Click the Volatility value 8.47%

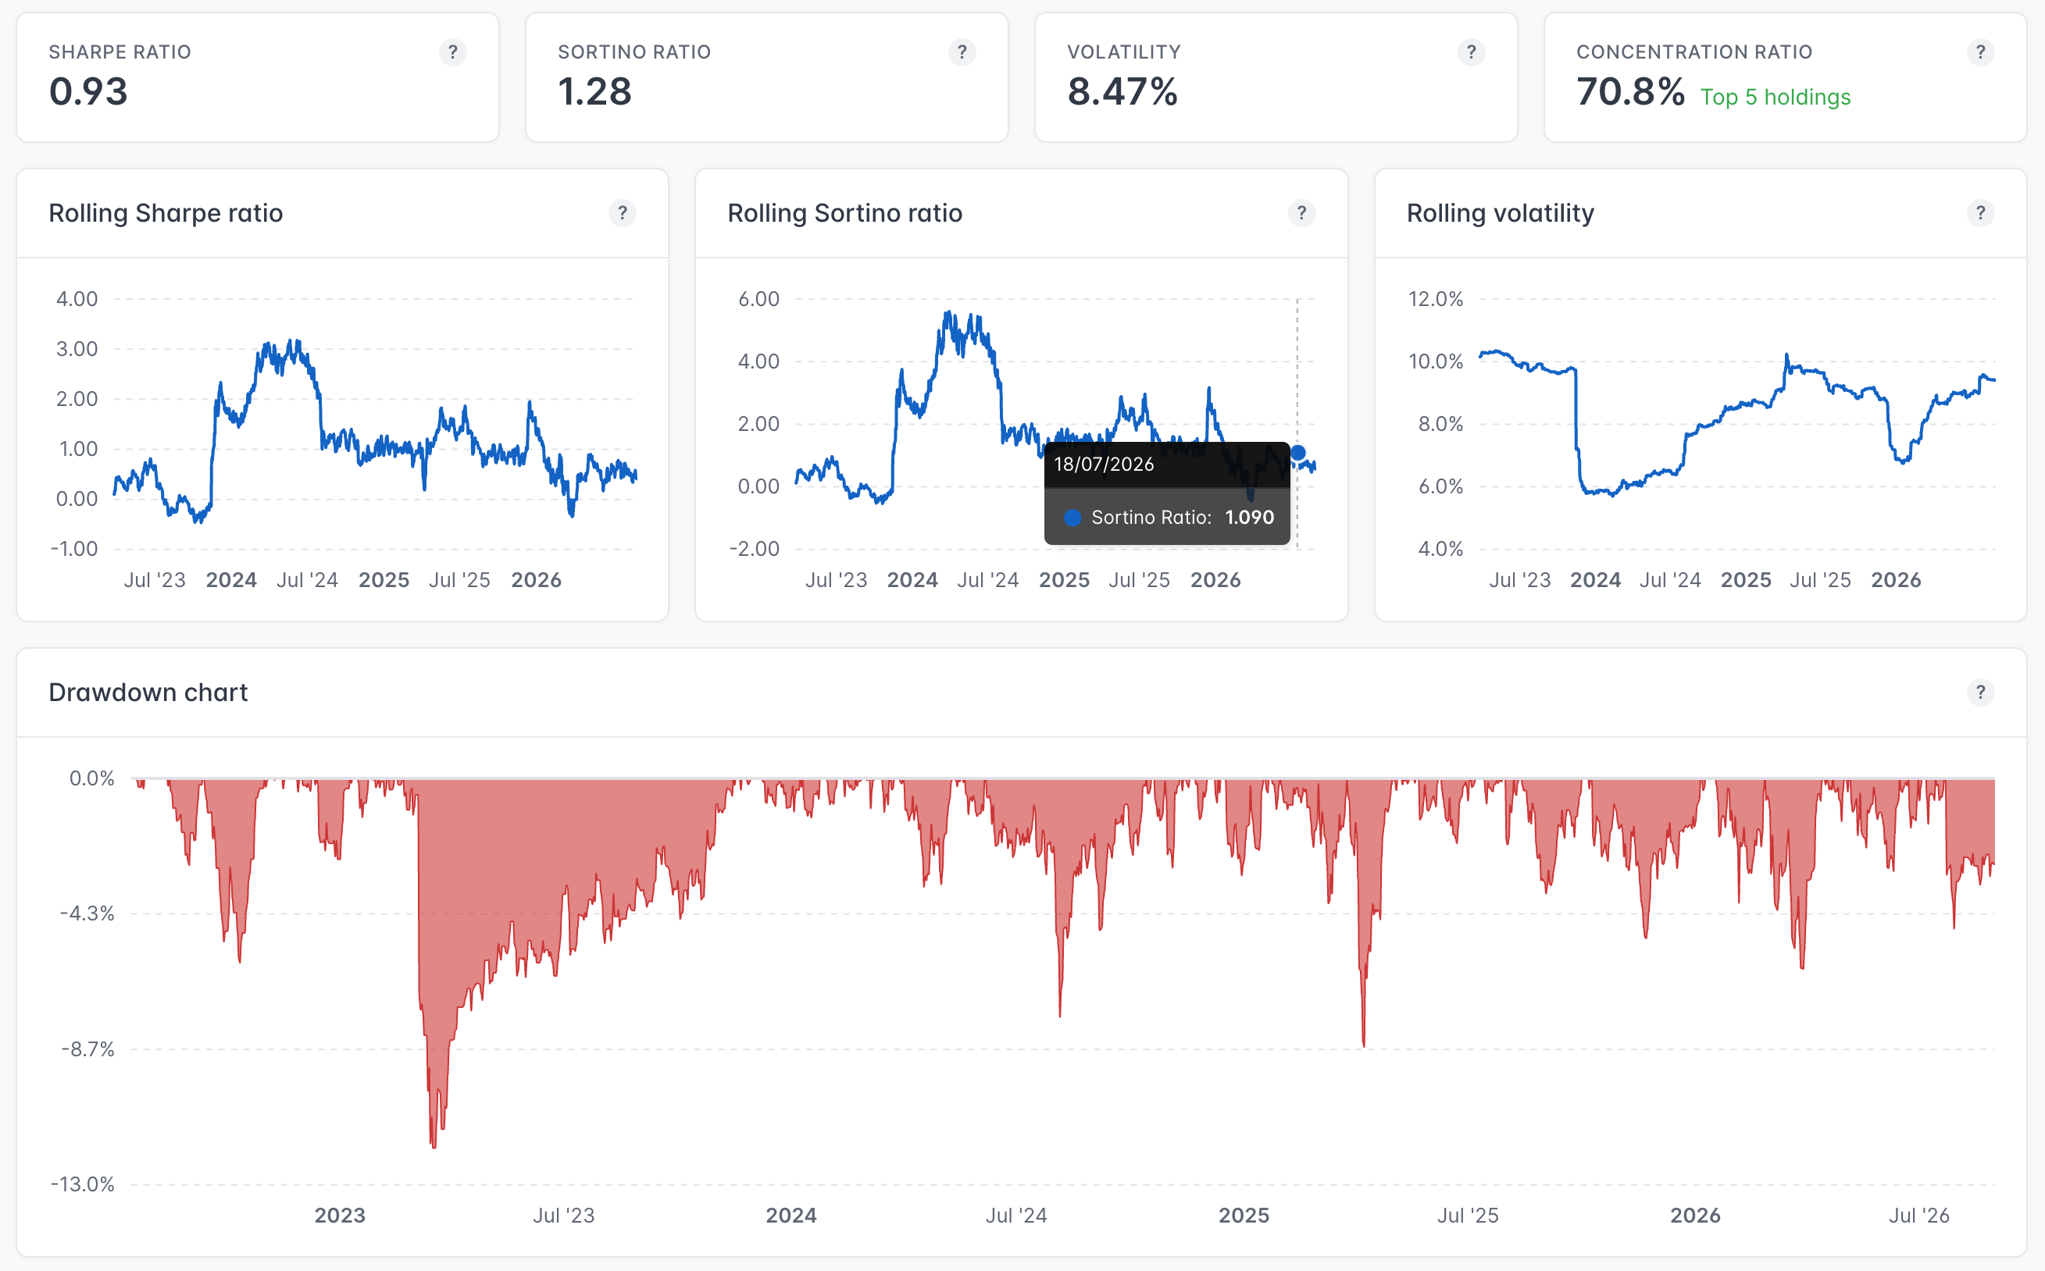pos(1122,91)
